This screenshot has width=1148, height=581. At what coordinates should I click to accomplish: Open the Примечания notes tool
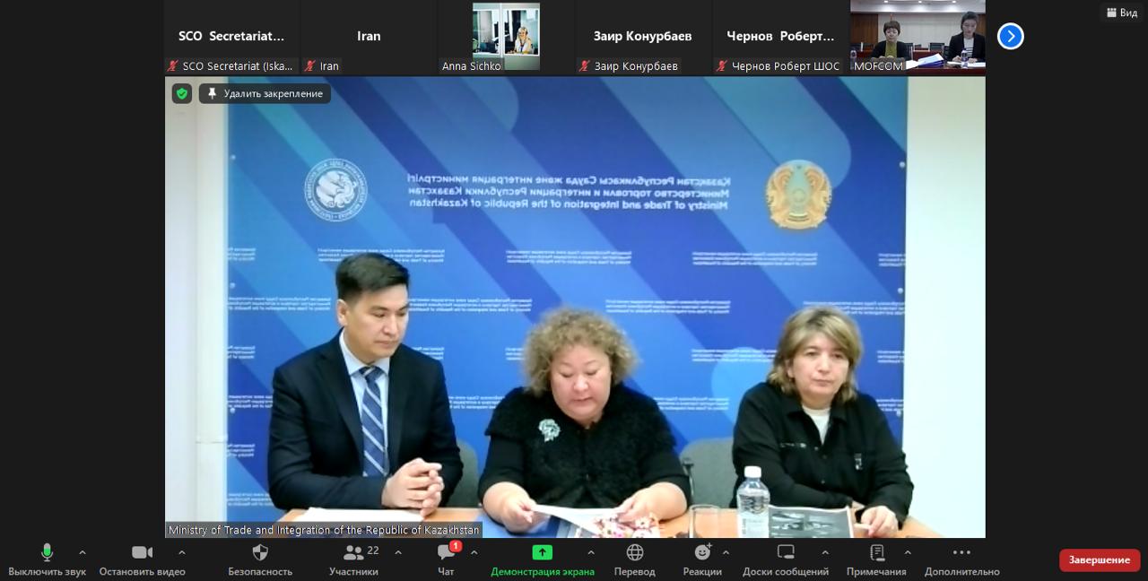pos(876,560)
